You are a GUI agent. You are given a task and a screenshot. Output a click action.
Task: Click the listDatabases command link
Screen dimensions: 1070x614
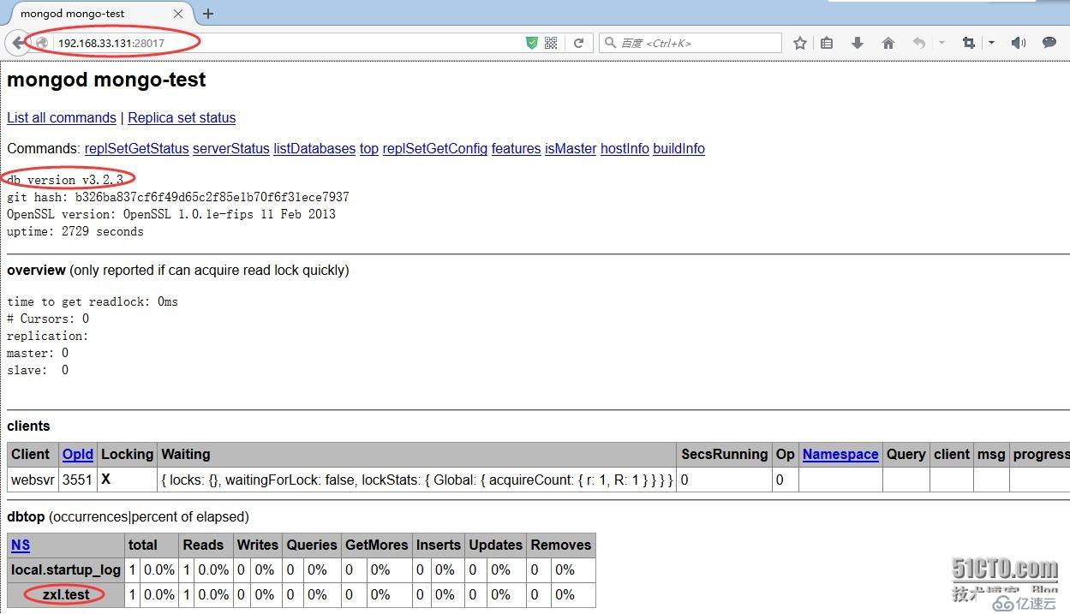click(x=314, y=149)
